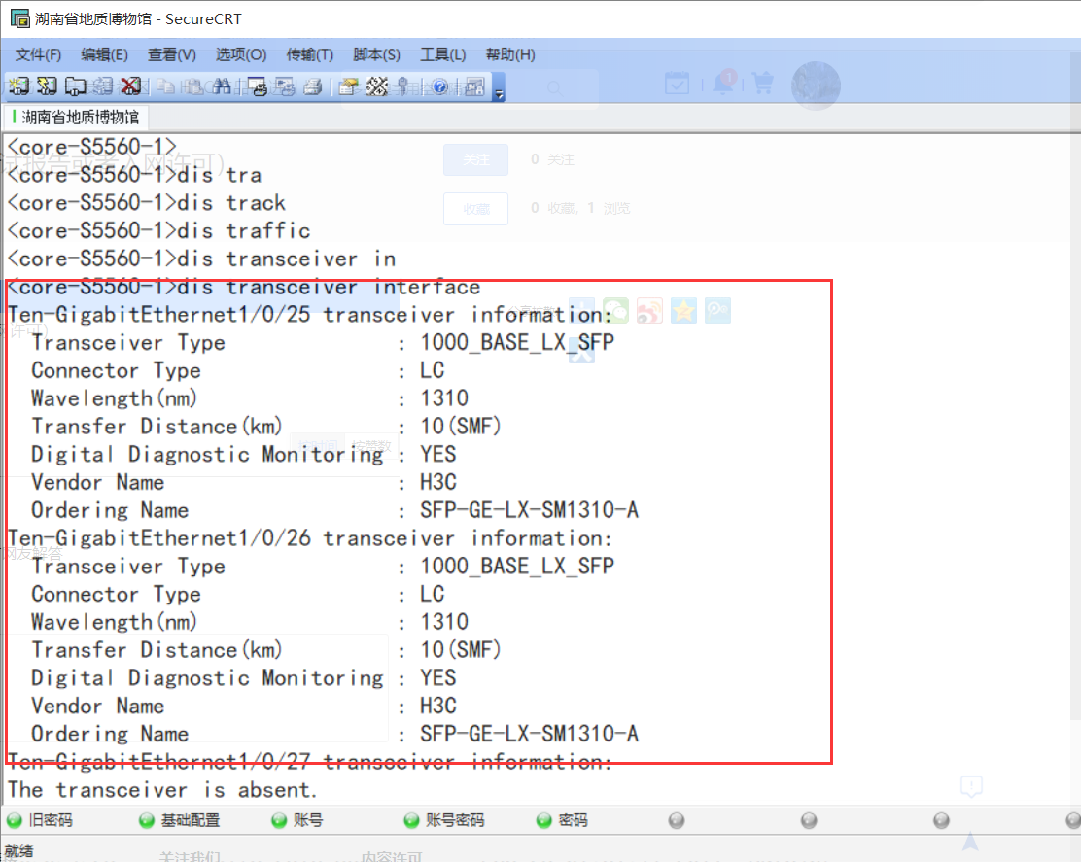Image resolution: width=1081 pixels, height=862 pixels.
Task: Click the round avatar in background page
Action: [x=816, y=86]
